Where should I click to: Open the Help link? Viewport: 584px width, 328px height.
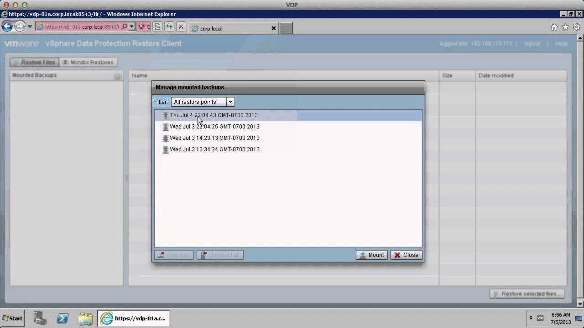pyautogui.click(x=562, y=44)
